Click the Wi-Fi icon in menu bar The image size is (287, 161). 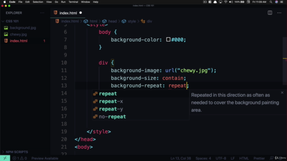(226, 2)
